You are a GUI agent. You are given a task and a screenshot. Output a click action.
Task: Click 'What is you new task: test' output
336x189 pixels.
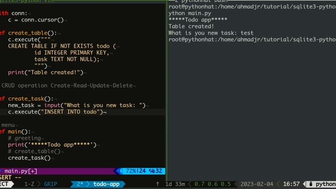pyautogui.click(x=211, y=33)
